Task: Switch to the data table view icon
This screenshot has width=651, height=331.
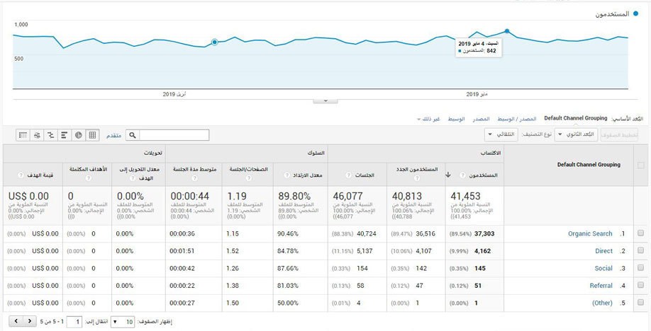Action: (x=92, y=135)
